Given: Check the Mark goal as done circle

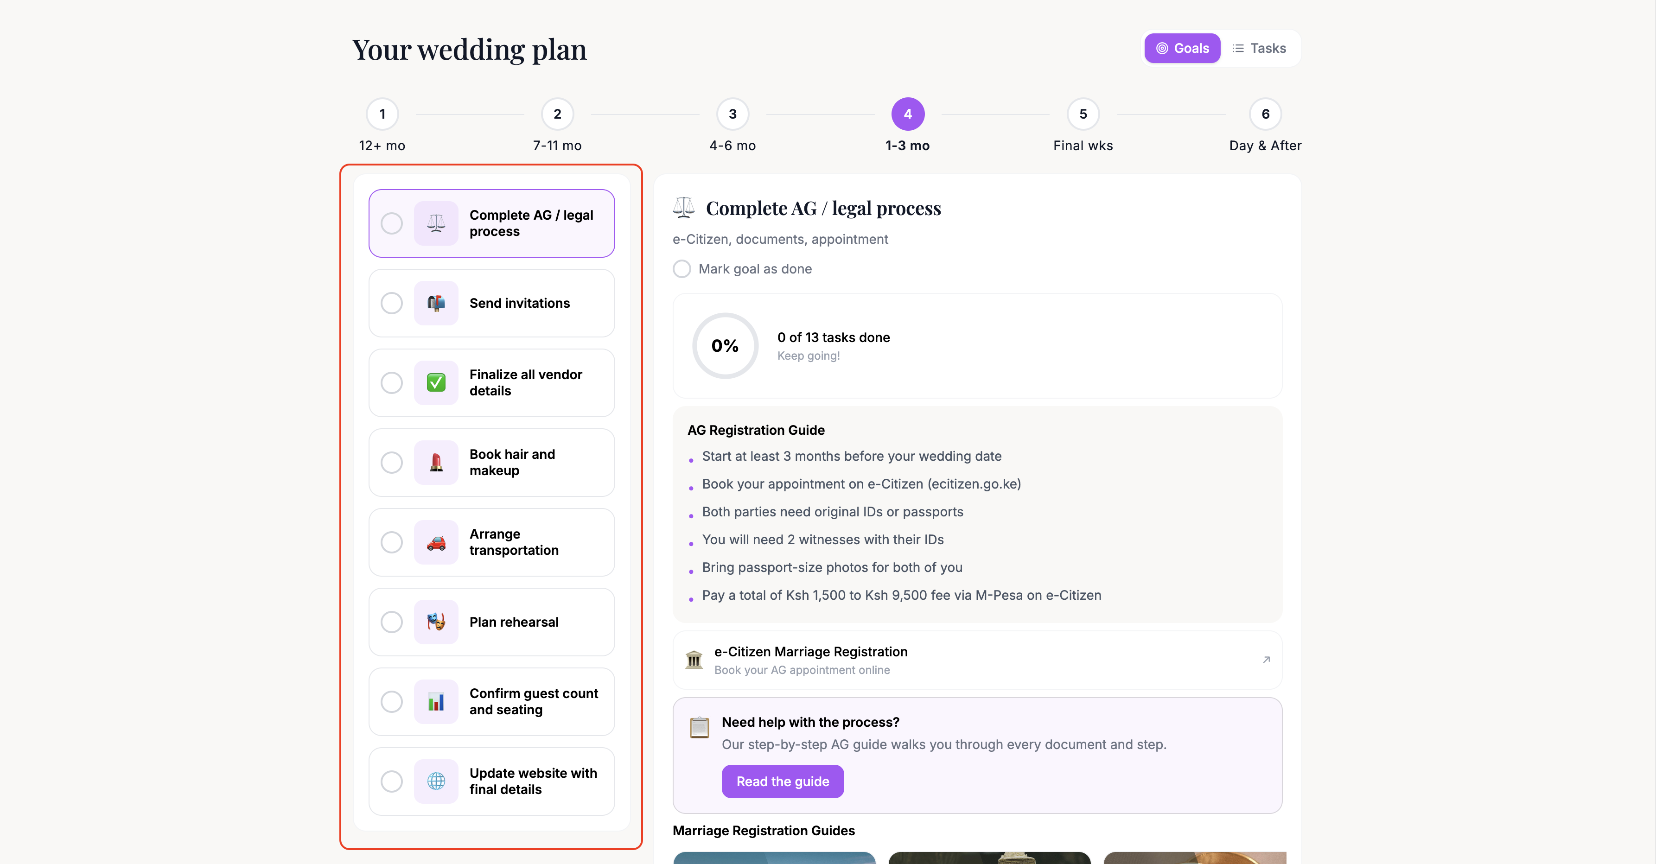Looking at the screenshot, I should tap(682, 269).
